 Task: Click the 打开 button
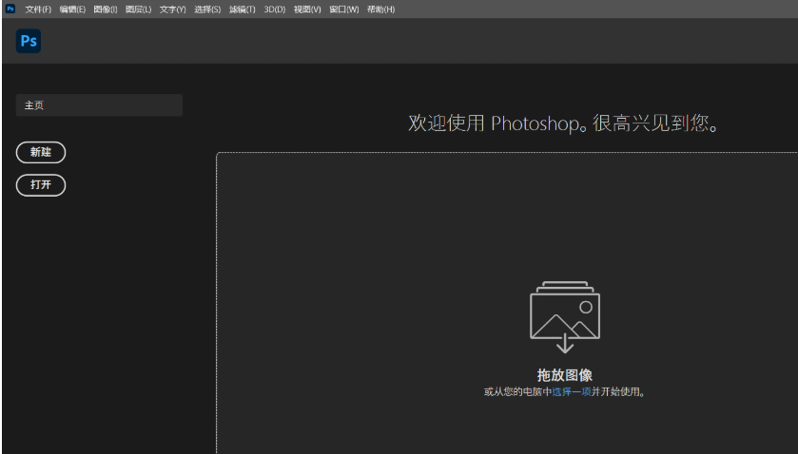41,185
